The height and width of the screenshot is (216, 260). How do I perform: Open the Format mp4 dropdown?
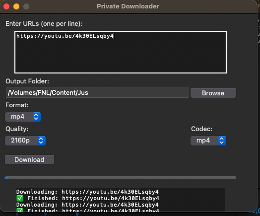coord(23,117)
